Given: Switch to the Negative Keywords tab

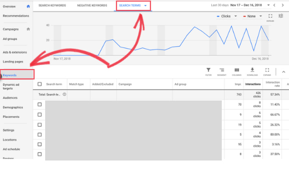Looking at the screenshot, I should (x=92, y=5).
